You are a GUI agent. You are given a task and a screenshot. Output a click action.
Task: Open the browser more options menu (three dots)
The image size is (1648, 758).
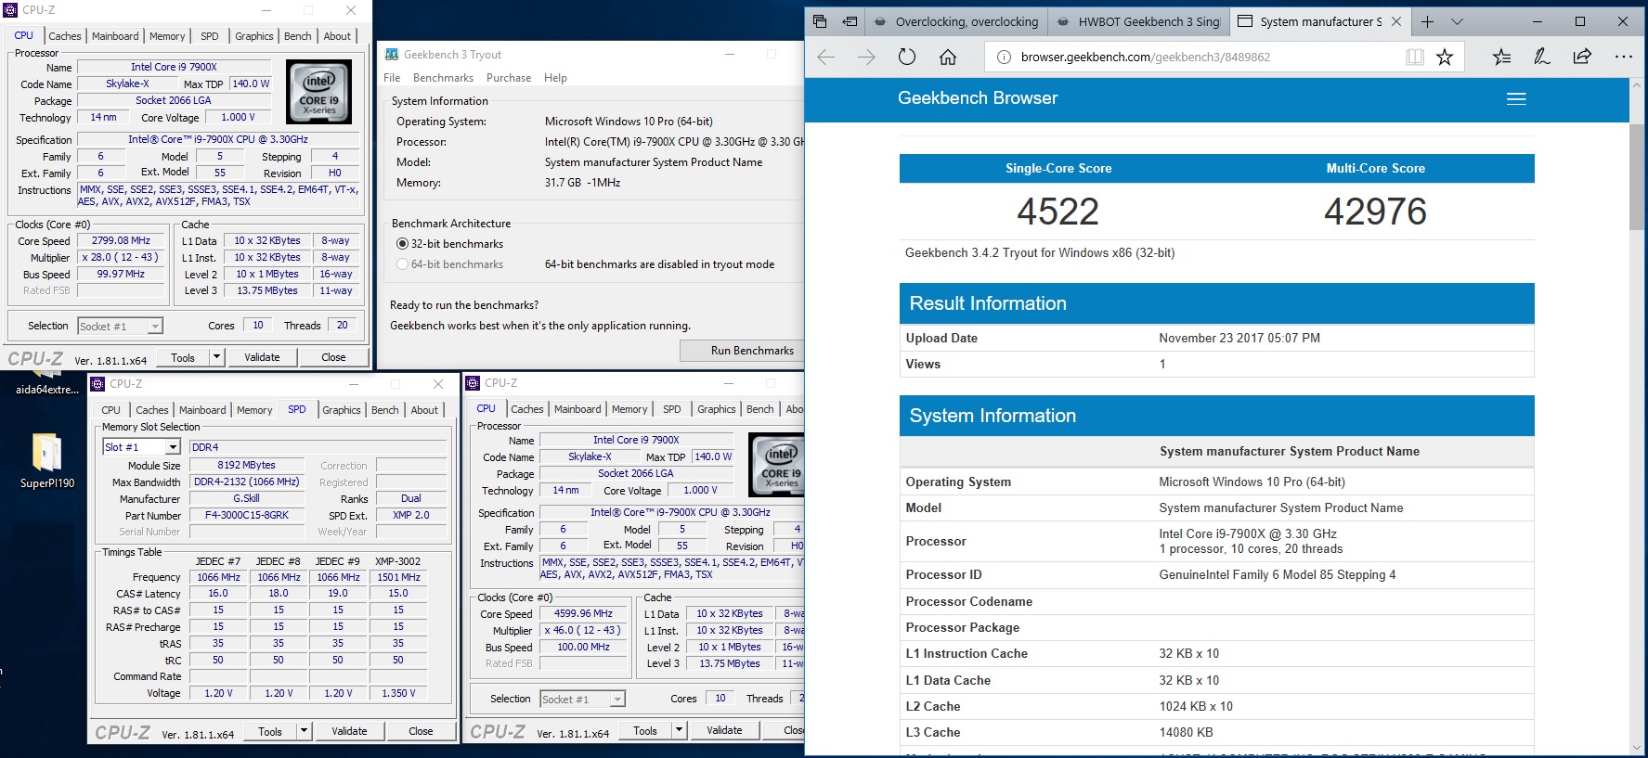click(1623, 58)
